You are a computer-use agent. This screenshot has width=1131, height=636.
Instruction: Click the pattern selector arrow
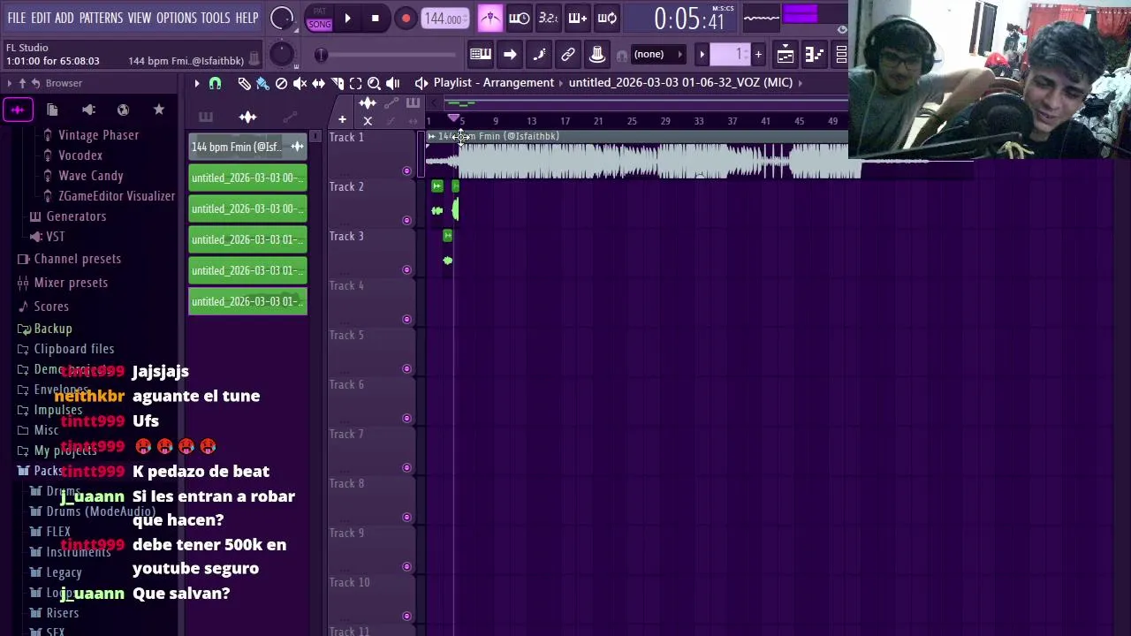pyautogui.click(x=702, y=55)
